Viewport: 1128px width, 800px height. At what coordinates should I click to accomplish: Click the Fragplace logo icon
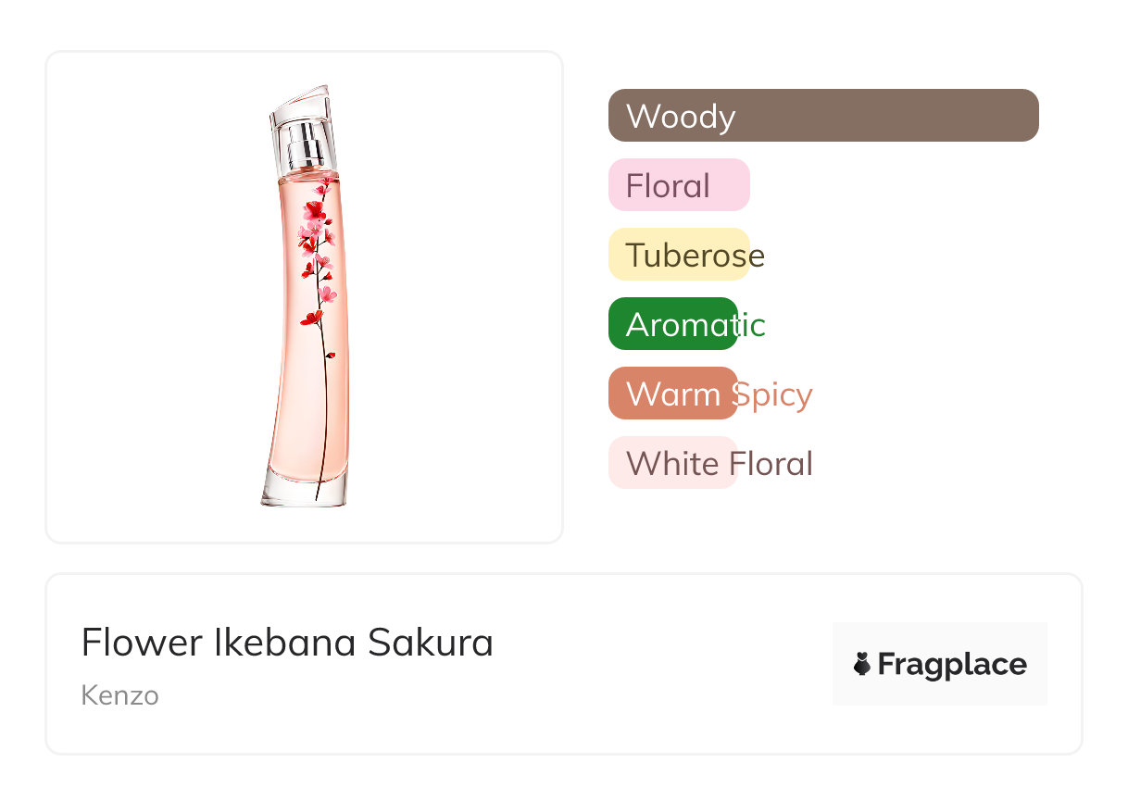862,664
